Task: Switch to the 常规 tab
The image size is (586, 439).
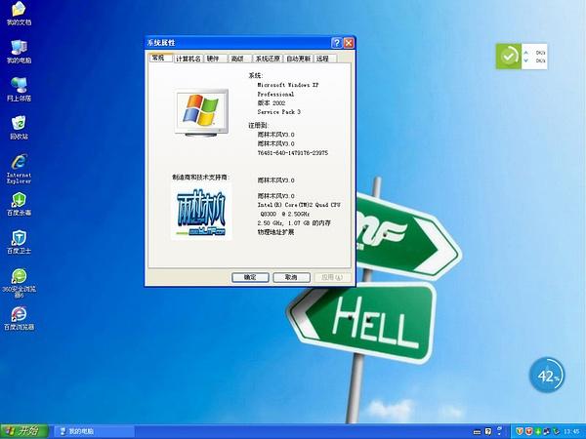Action: click(x=160, y=58)
